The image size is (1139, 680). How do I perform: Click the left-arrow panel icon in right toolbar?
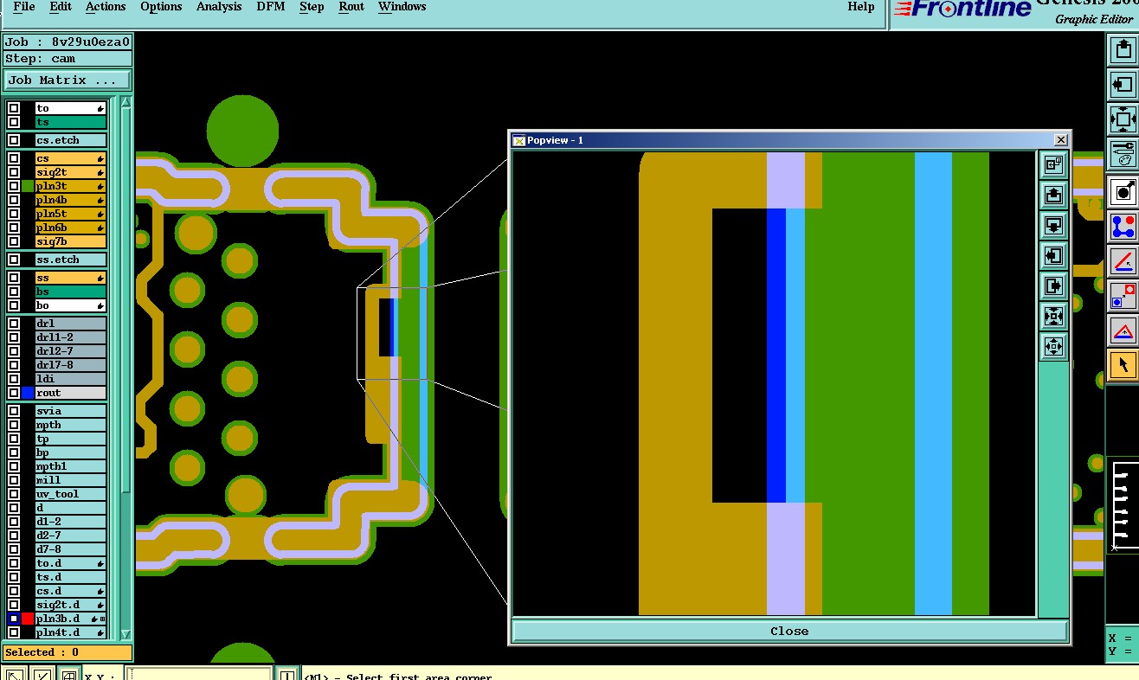click(x=1123, y=85)
